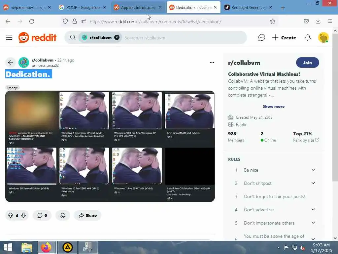Go back in browser history

[x=8, y=21]
